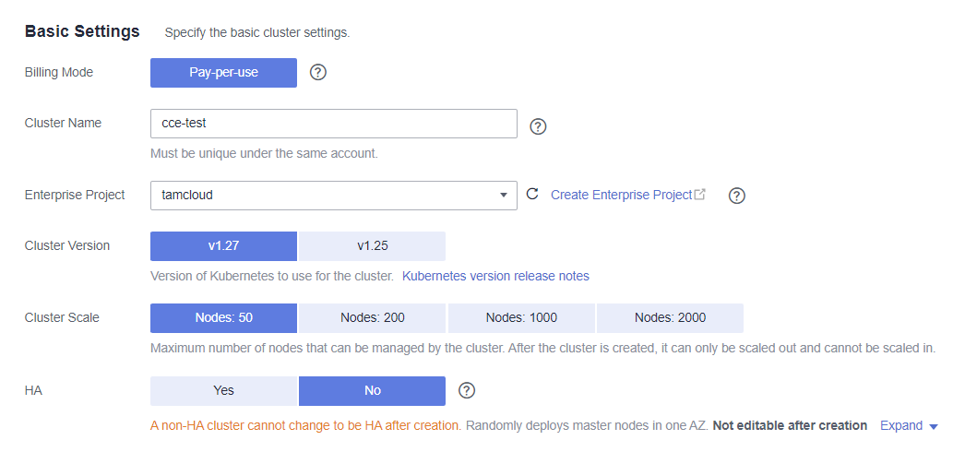The width and height of the screenshot is (965, 452).
Task: Open Kubernetes version release notes link
Action: (495, 276)
